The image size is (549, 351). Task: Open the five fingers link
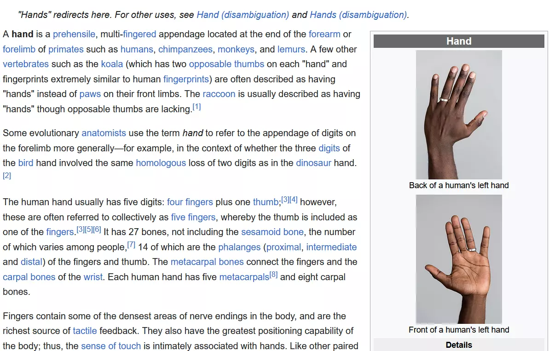click(193, 217)
